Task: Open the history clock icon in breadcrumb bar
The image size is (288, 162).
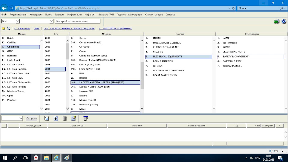Action: tap(9, 28)
